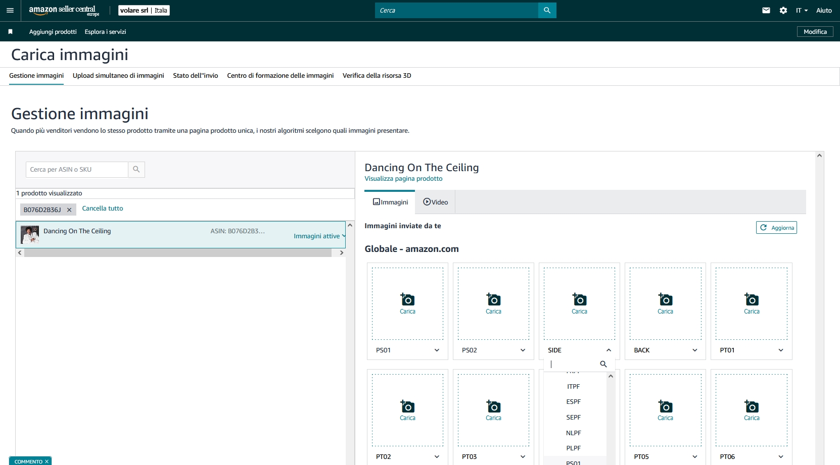This screenshot has height=465, width=840.
Task: Open the hamburger navigation menu
Action: coord(10,11)
